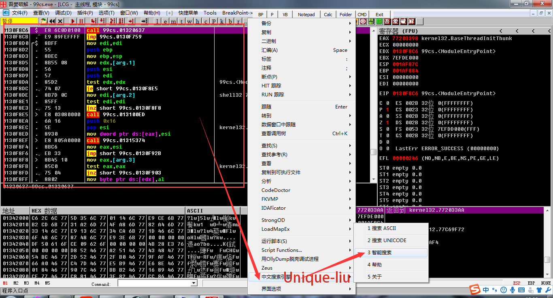Screen dimensions: 553x298
Task: Show call stack with k button
Action: tap(222, 21)
